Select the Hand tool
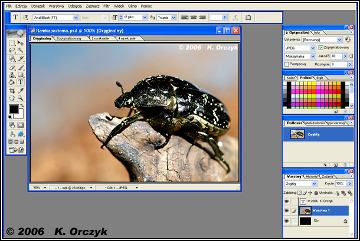 (x=12, y=98)
